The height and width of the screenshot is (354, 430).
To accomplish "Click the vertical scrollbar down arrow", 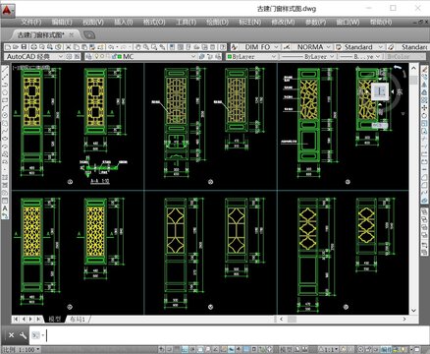I will 413,310.
